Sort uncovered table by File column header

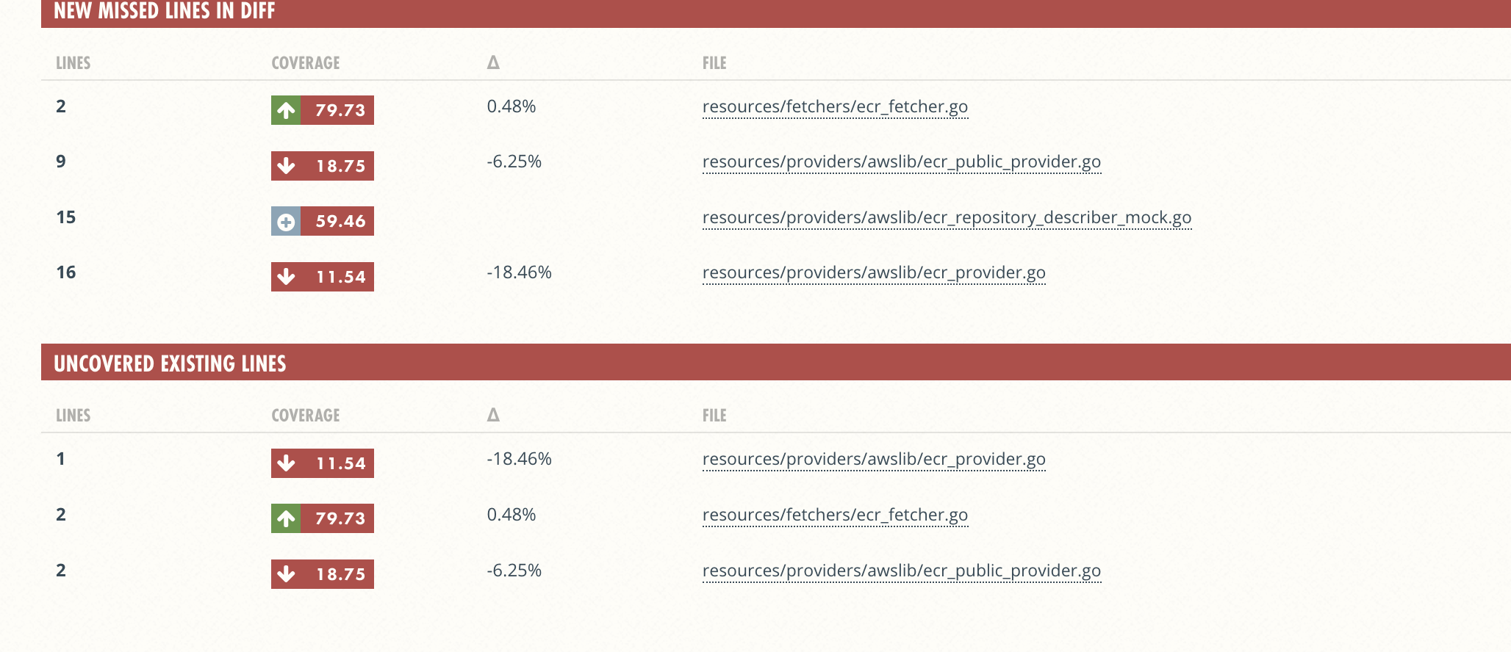click(x=714, y=416)
